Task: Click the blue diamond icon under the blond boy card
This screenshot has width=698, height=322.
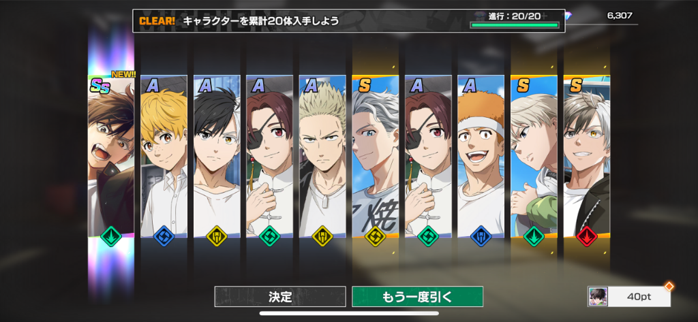Action: (x=164, y=237)
